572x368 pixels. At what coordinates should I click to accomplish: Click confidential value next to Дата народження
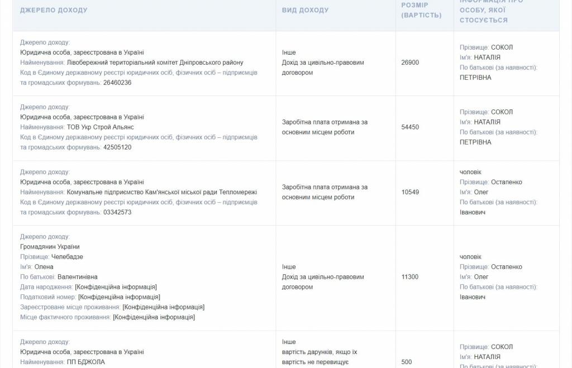click(x=116, y=287)
